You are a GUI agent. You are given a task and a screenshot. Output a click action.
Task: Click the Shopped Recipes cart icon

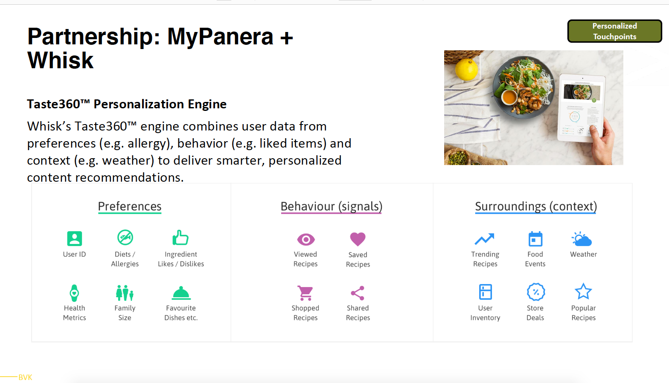[x=305, y=293]
